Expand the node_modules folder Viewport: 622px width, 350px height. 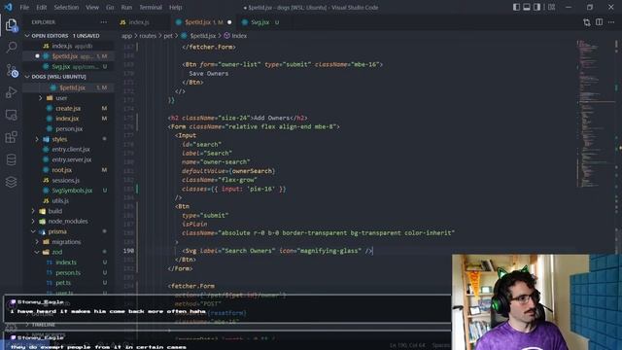[68, 222]
